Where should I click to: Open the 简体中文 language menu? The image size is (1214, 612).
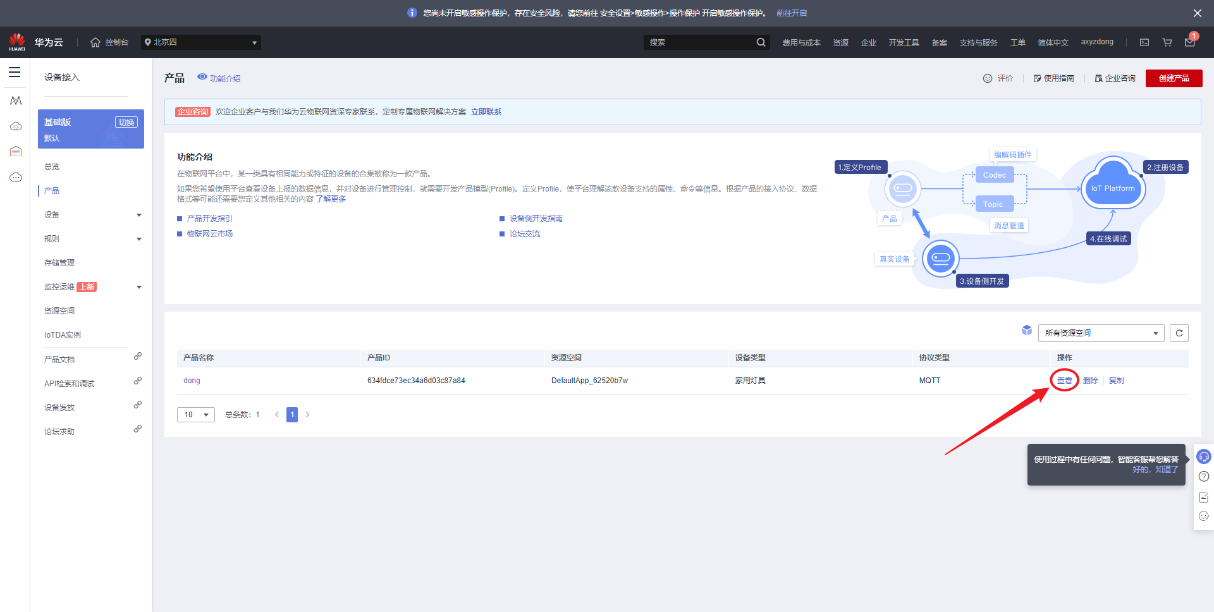pyautogui.click(x=1053, y=42)
